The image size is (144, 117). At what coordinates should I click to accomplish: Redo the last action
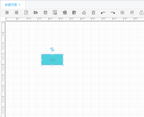113,13
